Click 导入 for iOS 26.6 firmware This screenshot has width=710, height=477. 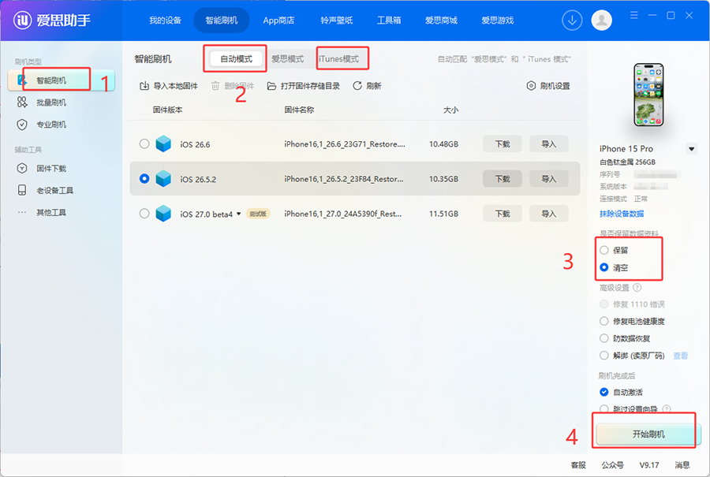(548, 144)
